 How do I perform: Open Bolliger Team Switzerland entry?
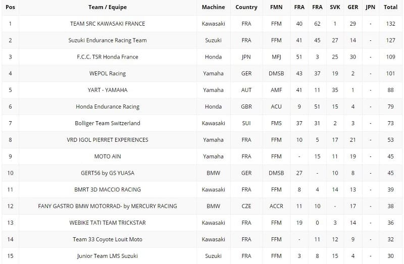click(107, 123)
